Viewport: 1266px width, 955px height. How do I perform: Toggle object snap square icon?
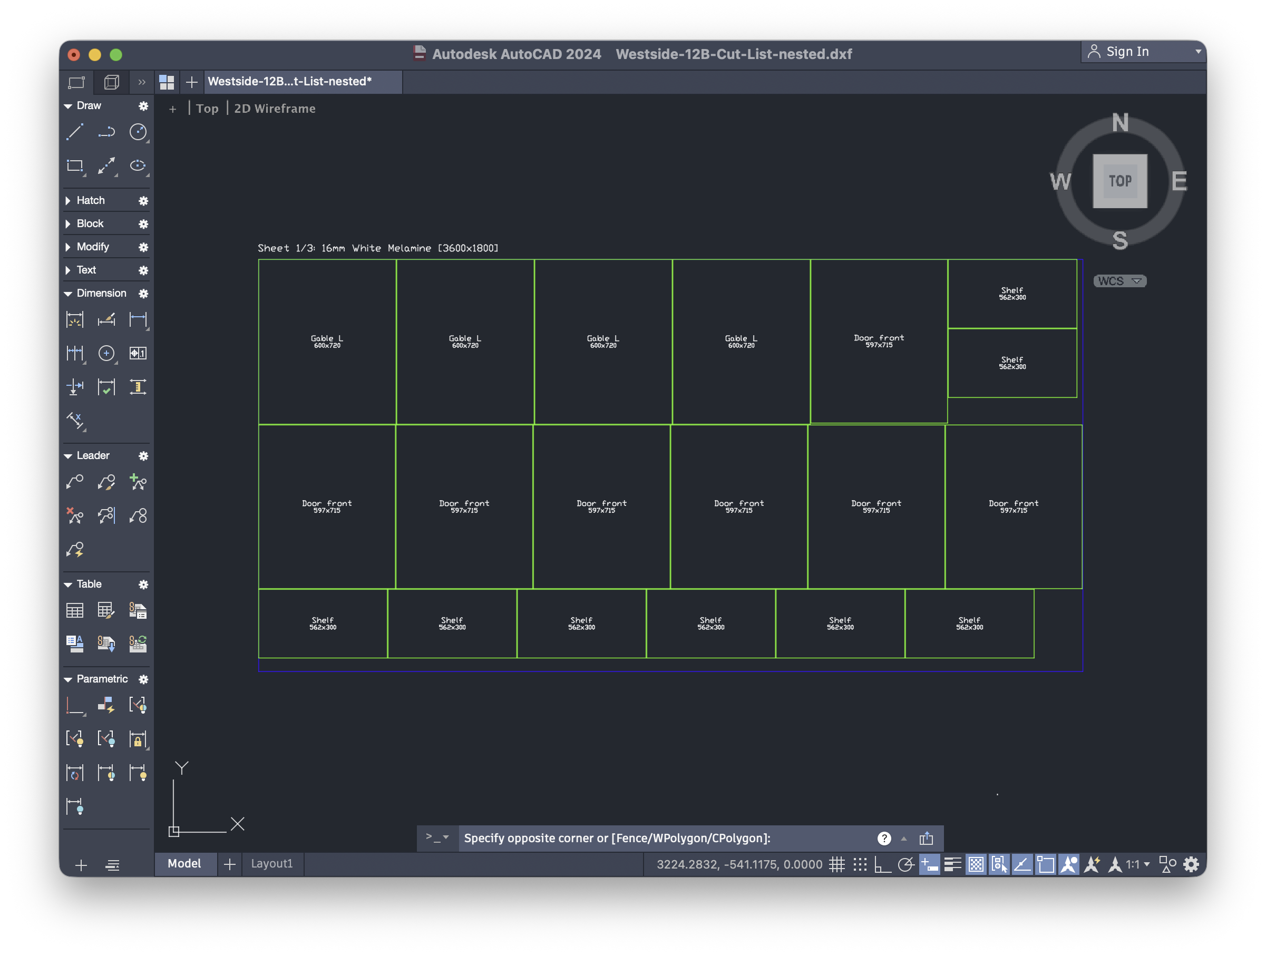coord(1045,864)
